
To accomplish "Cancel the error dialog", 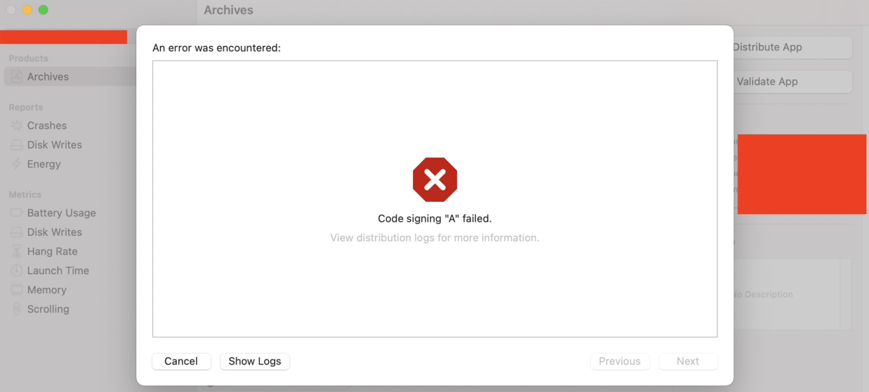I will point(181,361).
